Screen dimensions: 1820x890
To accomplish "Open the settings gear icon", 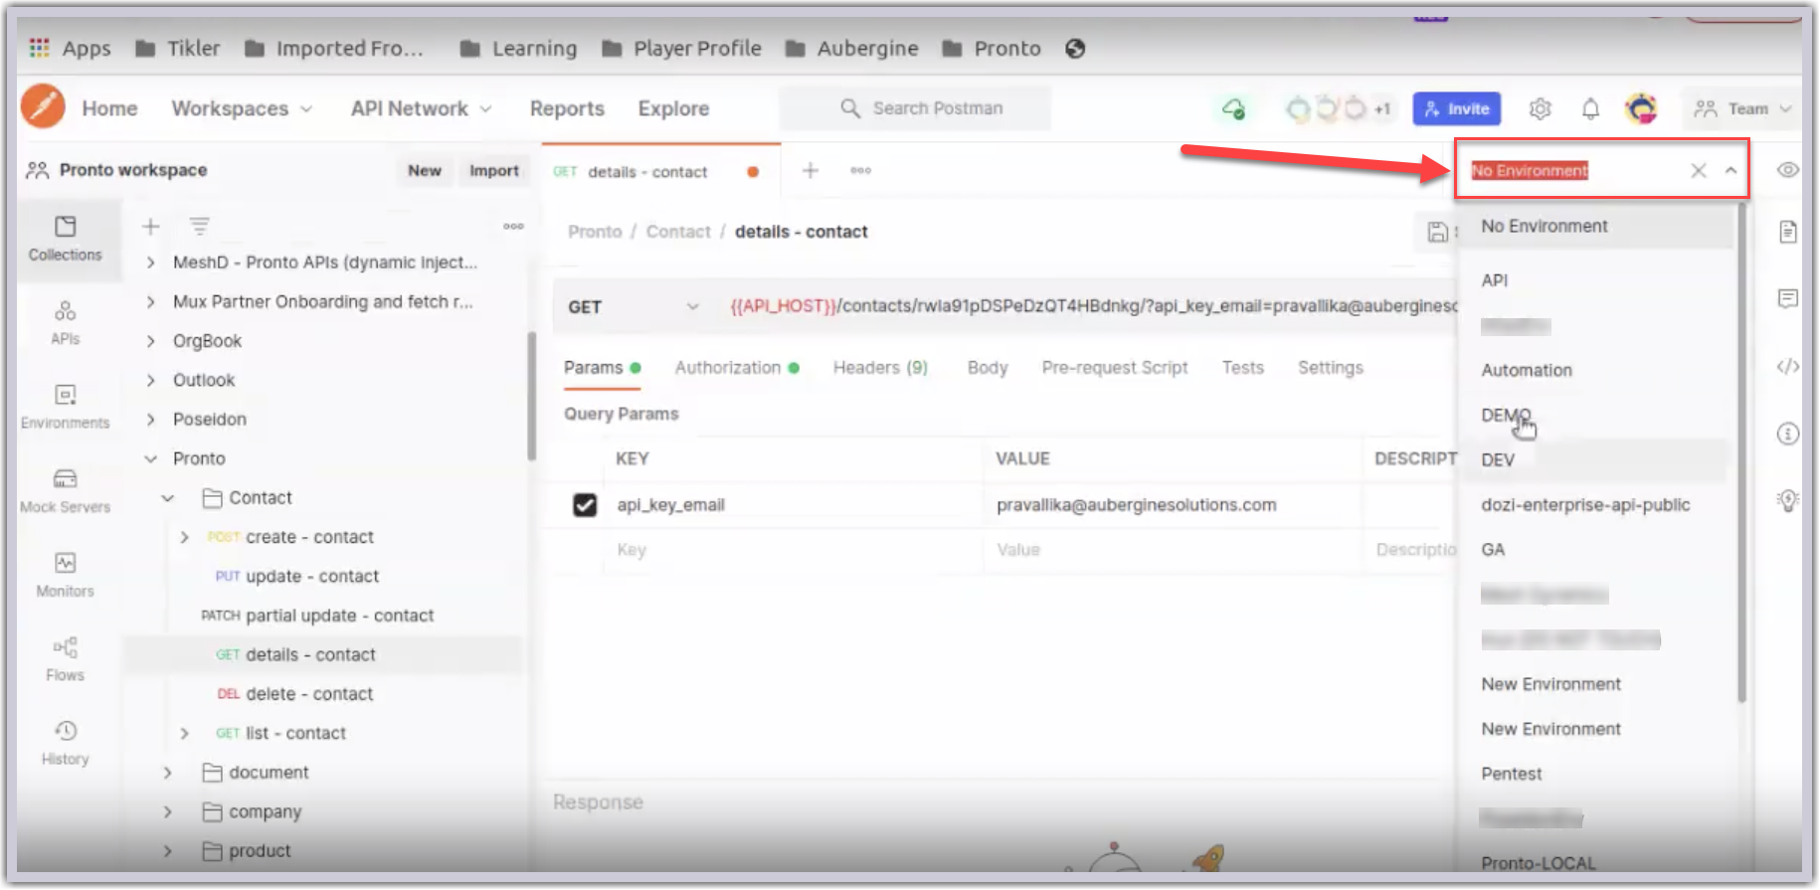I will tap(1541, 108).
